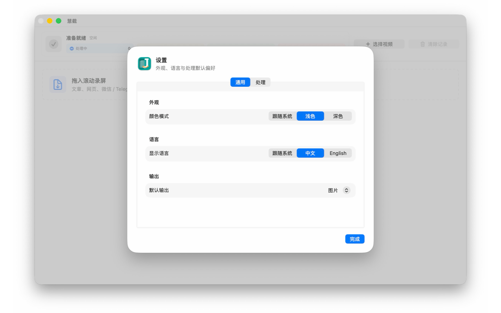Click the 颜色模式 label
This screenshot has height=313, width=501.
pos(159,116)
